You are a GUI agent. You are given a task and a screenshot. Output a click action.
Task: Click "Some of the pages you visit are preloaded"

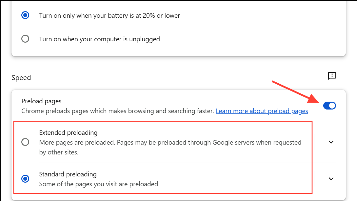tap(98, 184)
